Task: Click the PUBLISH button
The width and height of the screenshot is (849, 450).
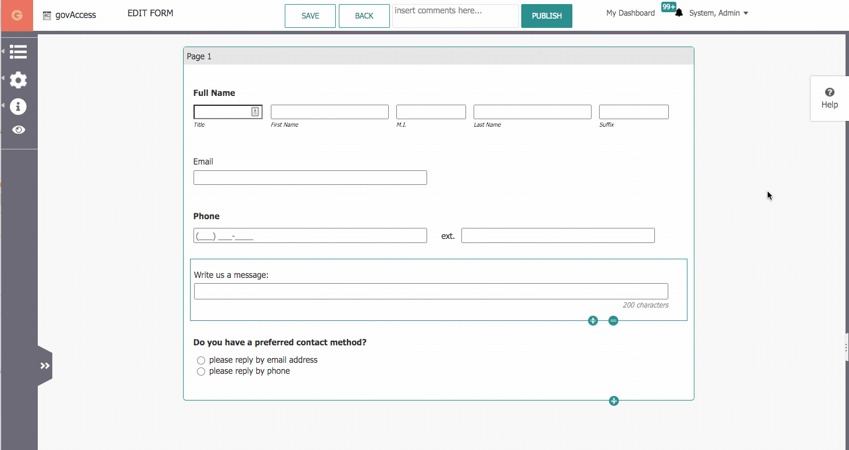Action: 546,16
